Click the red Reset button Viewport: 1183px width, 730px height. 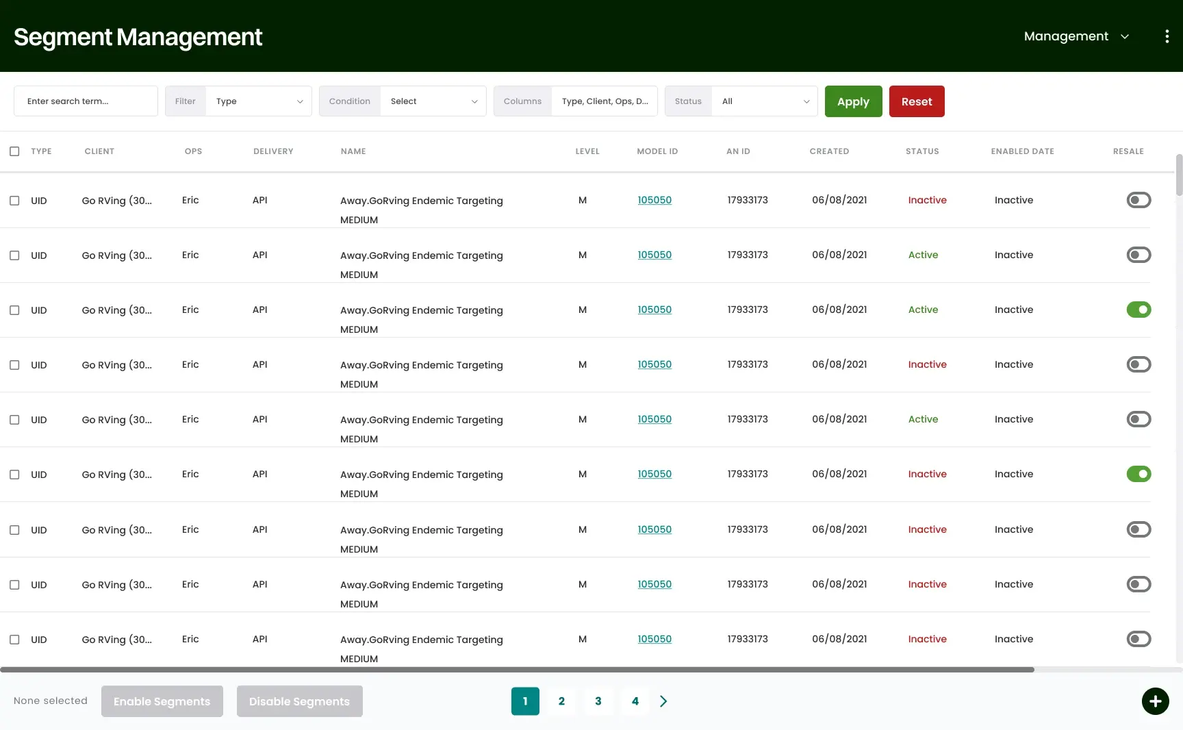917,101
